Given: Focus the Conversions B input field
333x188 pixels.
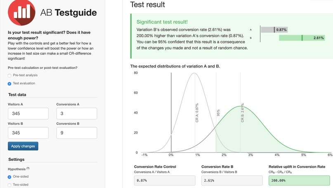Looking at the screenshot, I should point(77,133).
